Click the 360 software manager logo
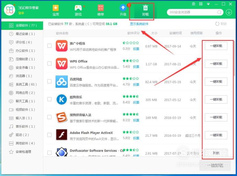The width and height of the screenshot is (237, 176). [9, 10]
